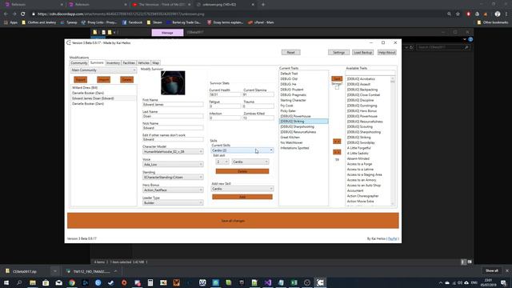Open the Steam bookmark
Viewport: 512px width, 288px height.
154,22
